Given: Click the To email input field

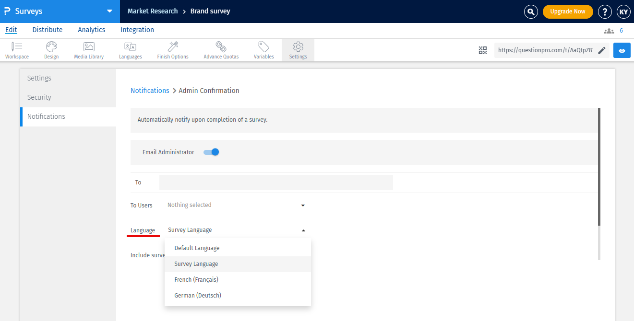Looking at the screenshot, I should 276,183.
